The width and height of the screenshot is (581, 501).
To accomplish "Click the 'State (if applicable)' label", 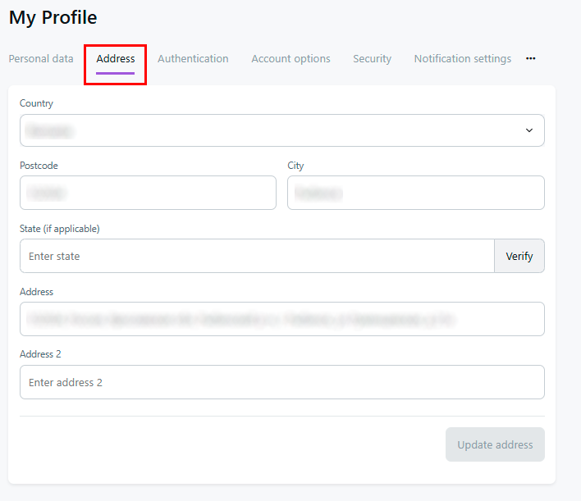I will (59, 229).
